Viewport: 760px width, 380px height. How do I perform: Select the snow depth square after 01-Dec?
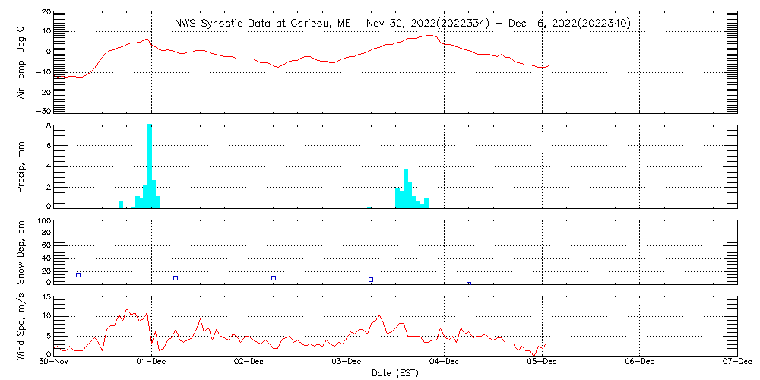coord(176,278)
